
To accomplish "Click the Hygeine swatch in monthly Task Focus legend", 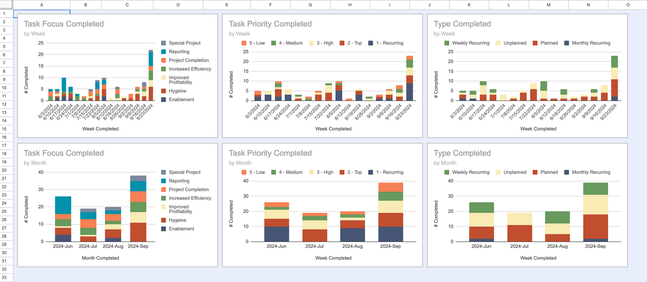I will (164, 220).
